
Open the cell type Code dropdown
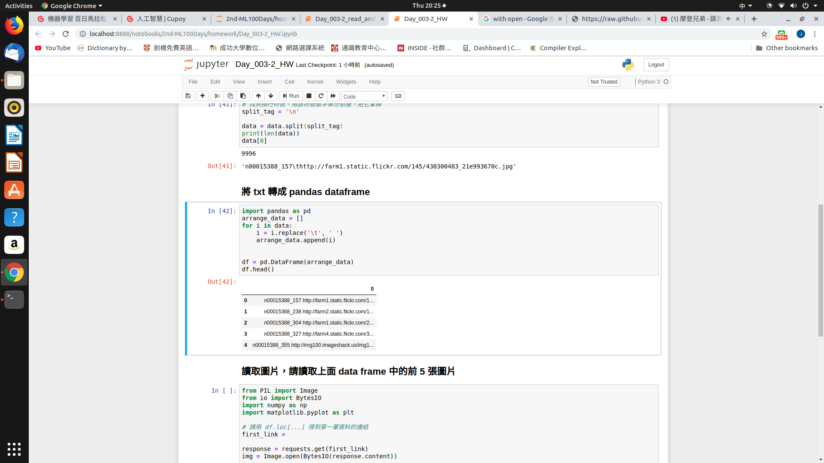click(x=364, y=96)
